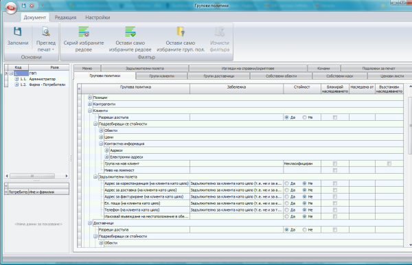Click down arrow of policy grid scrollbar

(410, 245)
